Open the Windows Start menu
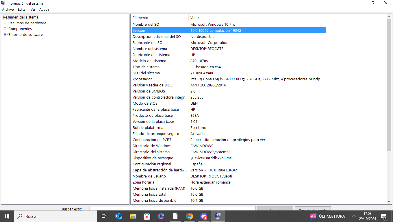 7,216
